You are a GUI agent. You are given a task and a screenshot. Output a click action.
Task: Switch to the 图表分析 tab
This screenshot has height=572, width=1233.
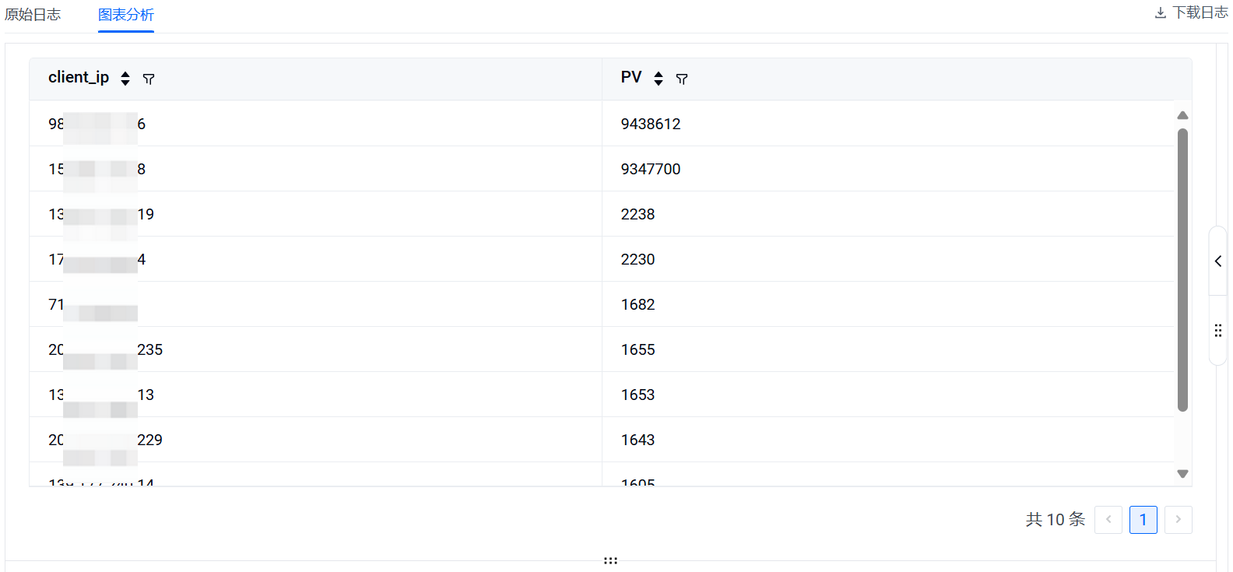(x=126, y=15)
